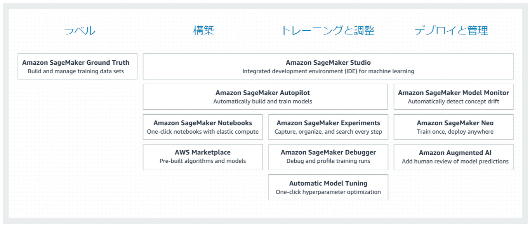Click 'Automatically detect concept drift' description
Image resolution: width=530 pixels, height=227 pixels.
point(454,101)
